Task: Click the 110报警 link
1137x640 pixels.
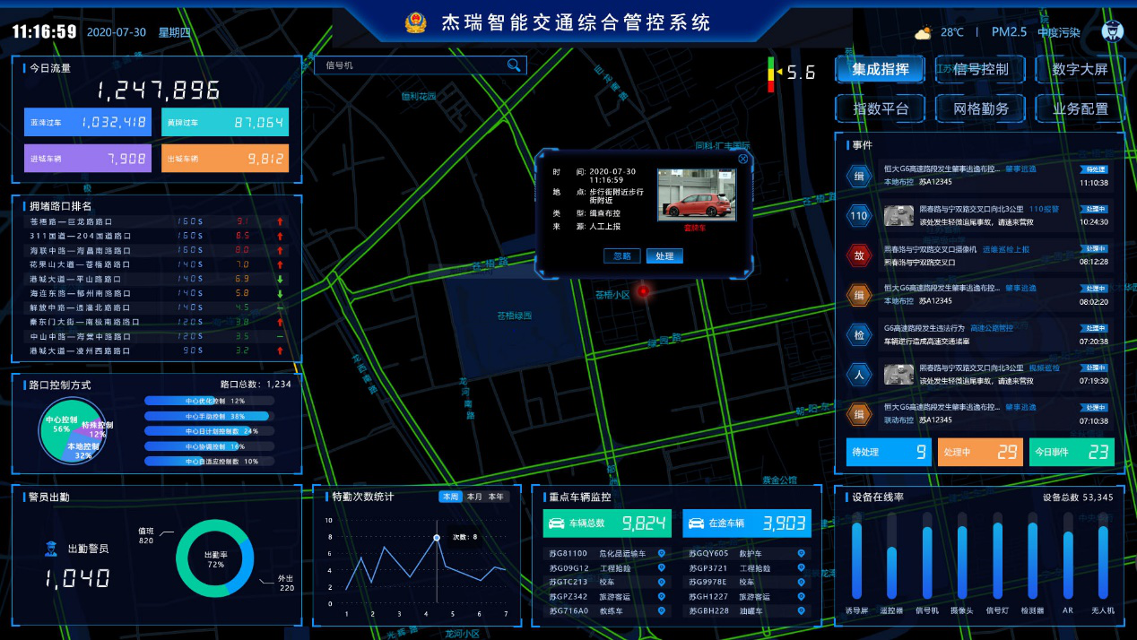Action: click(1044, 209)
